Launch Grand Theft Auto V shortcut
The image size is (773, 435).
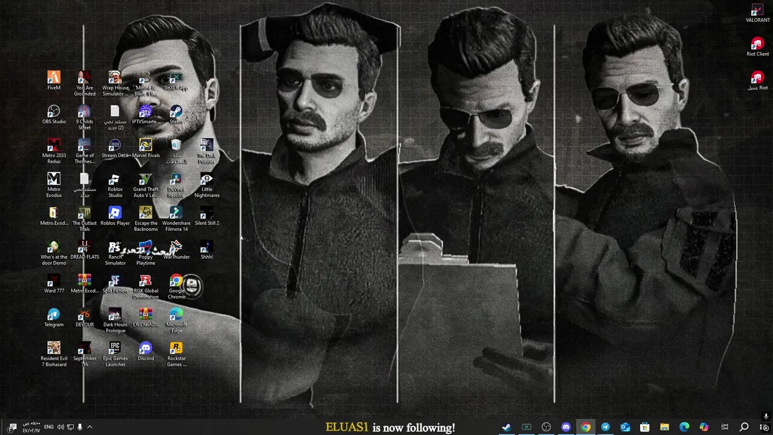[146, 185]
